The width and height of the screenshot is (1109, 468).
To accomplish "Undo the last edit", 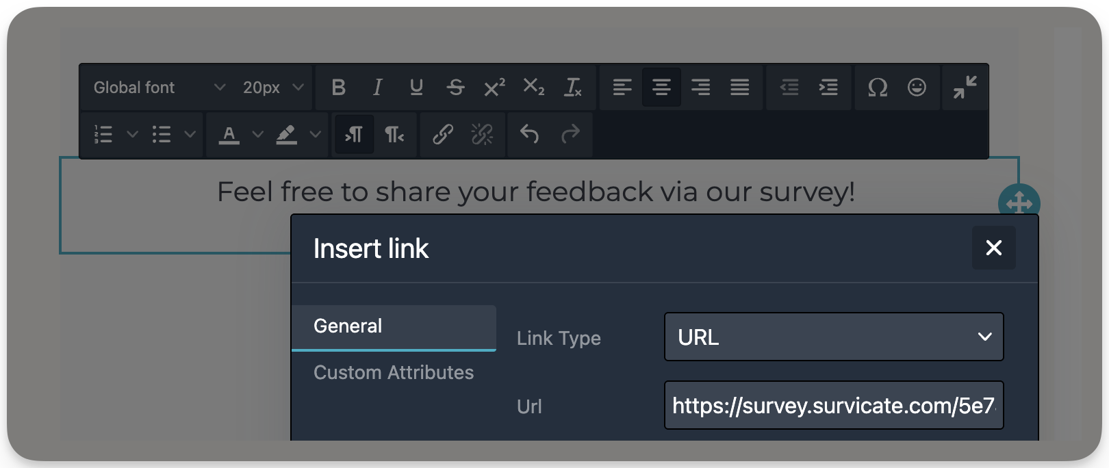I will (528, 135).
